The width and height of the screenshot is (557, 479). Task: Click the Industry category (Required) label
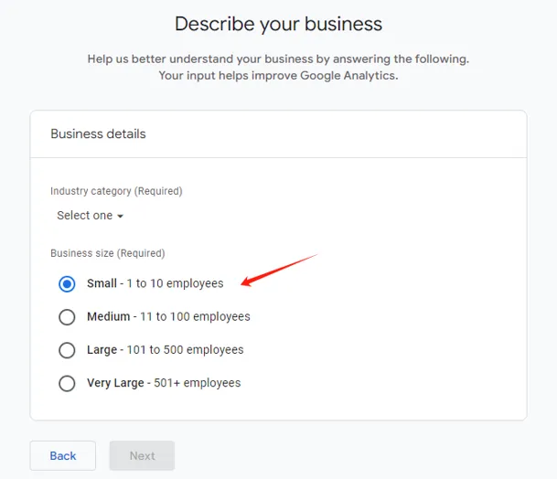(x=116, y=191)
